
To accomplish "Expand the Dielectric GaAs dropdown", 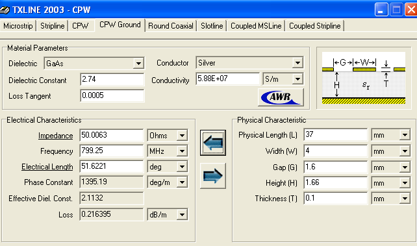I will [138, 64].
